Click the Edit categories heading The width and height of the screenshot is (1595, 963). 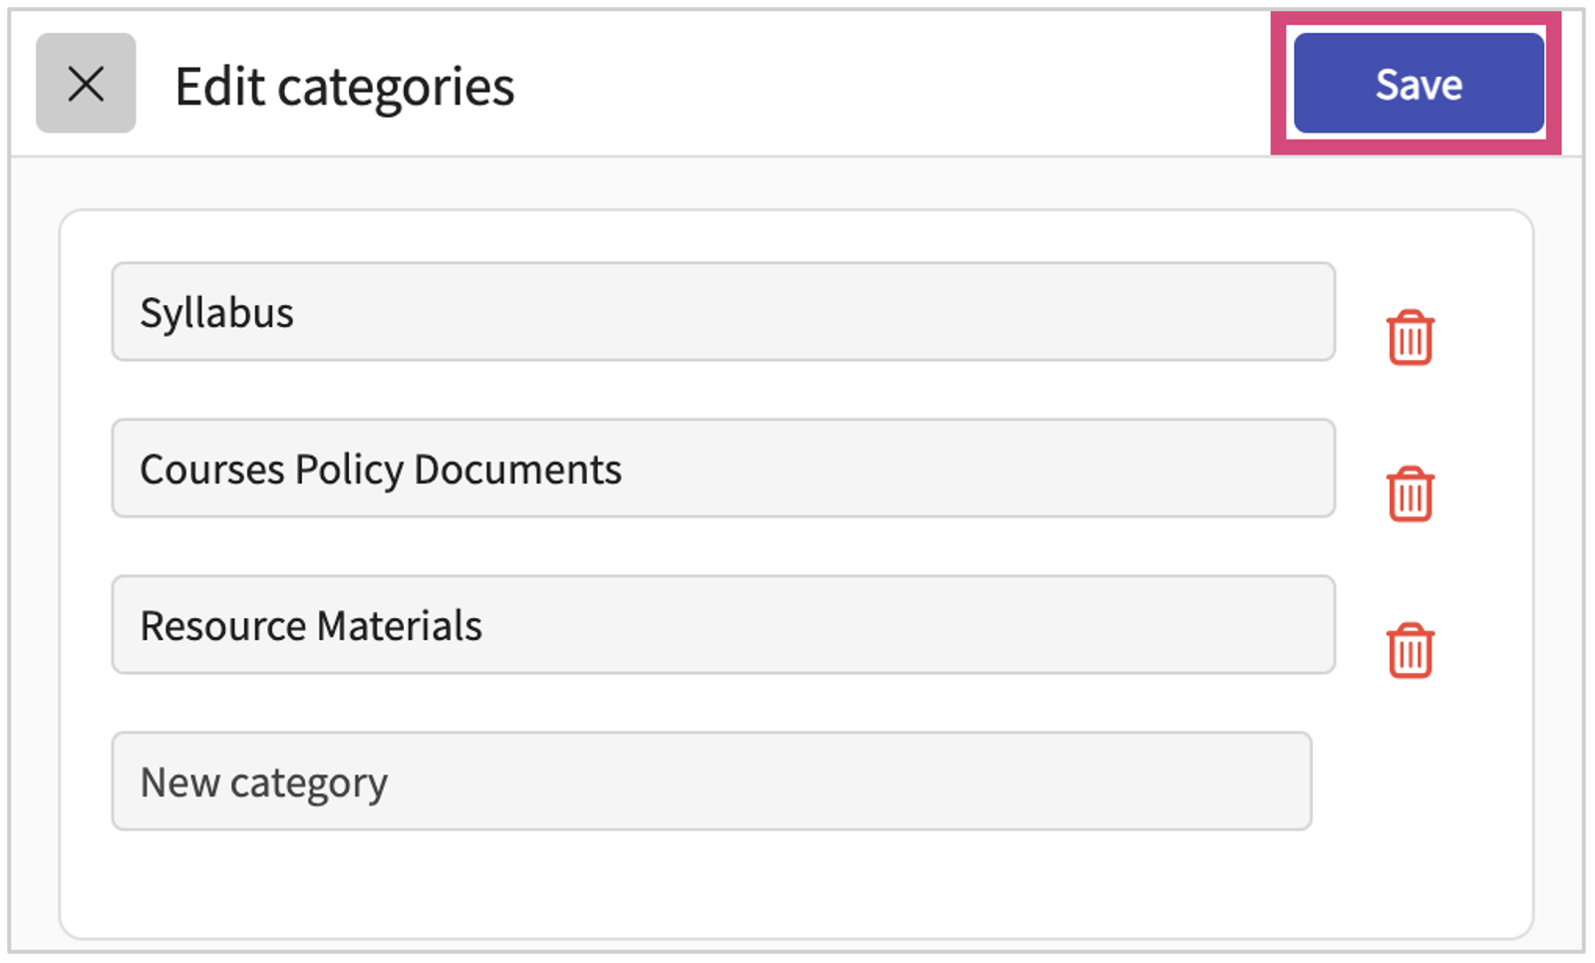(x=345, y=87)
